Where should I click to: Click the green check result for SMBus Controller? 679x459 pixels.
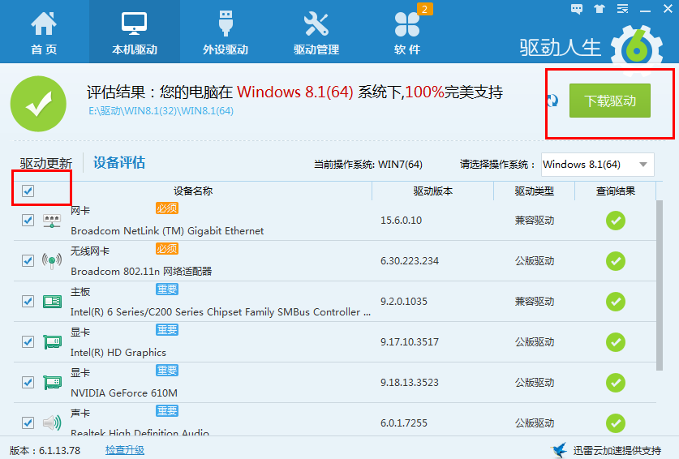pyautogui.click(x=616, y=302)
